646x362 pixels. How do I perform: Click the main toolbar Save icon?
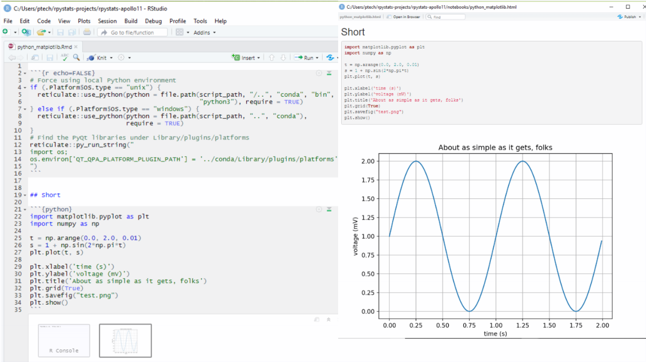click(61, 33)
